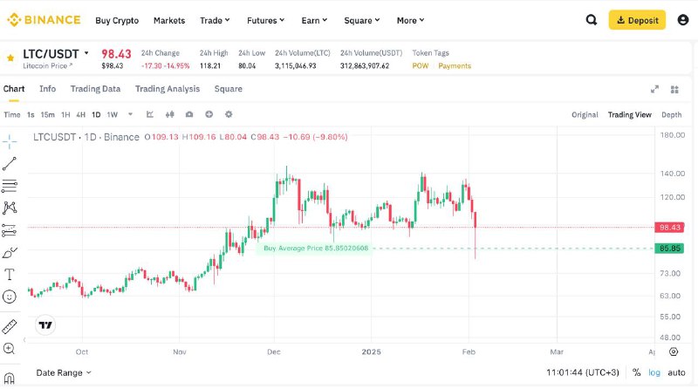The image size is (698, 389).
Task: Open the chart layout grid icon
Action: click(674, 90)
